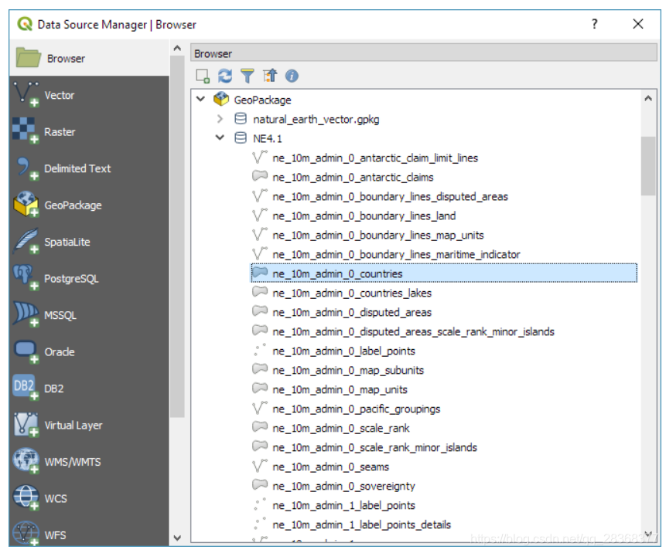Viewport: 666px width, 553px height.
Task: Select ne_10m_admin_0_scale_rank_minor_islands layer
Action: pyautogui.click(x=374, y=447)
